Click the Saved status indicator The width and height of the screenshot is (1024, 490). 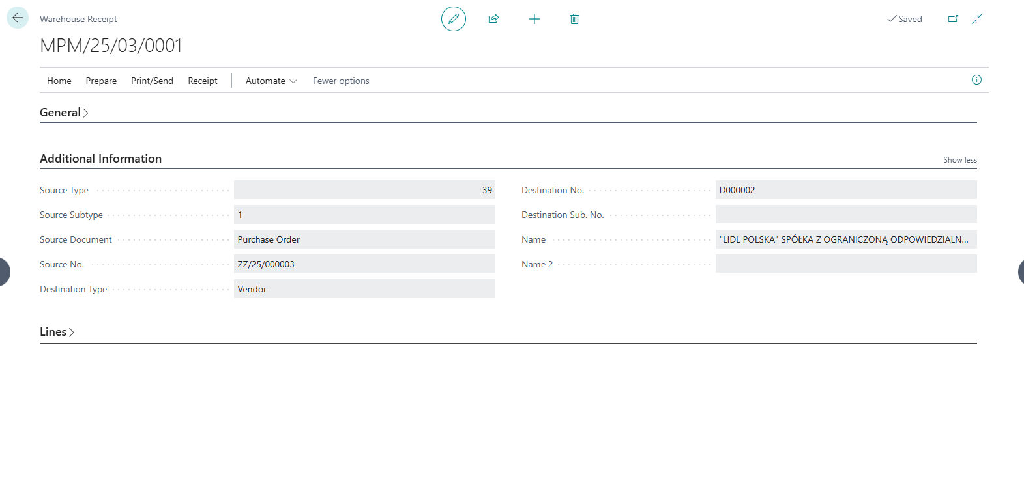pyautogui.click(x=905, y=19)
